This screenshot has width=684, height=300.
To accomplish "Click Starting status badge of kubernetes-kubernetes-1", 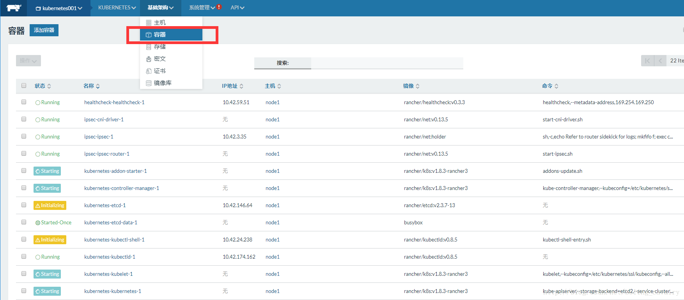I will (47, 291).
